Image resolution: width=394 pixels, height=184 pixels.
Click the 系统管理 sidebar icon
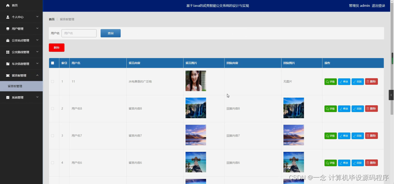click(7, 97)
